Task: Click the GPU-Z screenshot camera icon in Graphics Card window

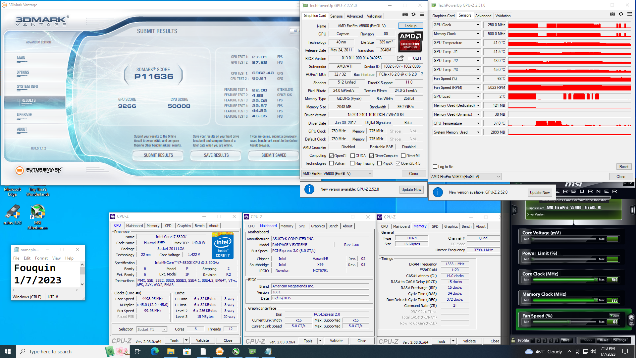Action: tap(405, 15)
